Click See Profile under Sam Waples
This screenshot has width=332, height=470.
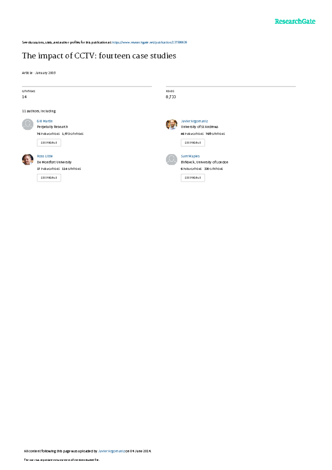point(193,178)
